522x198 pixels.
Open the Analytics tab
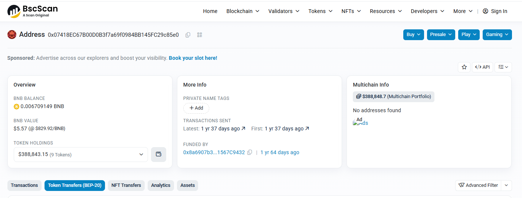tap(161, 185)
